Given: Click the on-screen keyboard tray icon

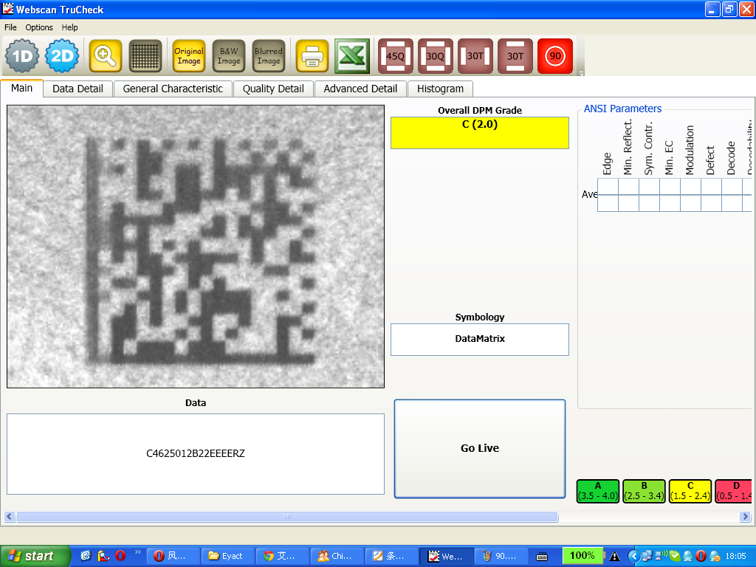Looking at the screenshot, I should 542,557.
